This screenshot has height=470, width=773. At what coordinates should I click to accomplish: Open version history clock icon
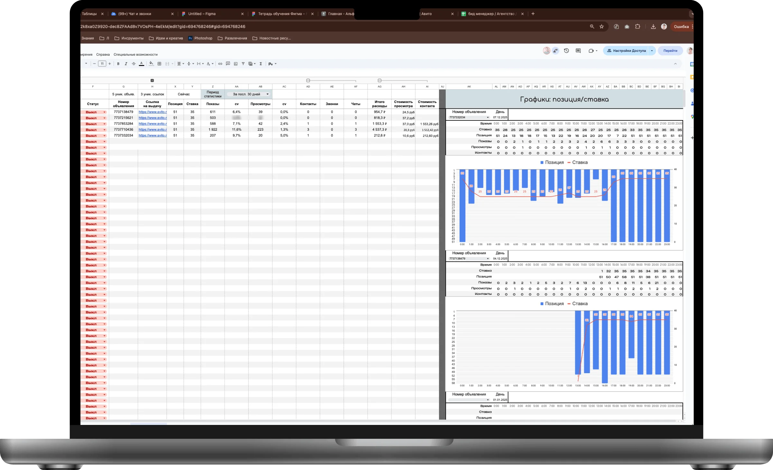[x=566, y=51]
